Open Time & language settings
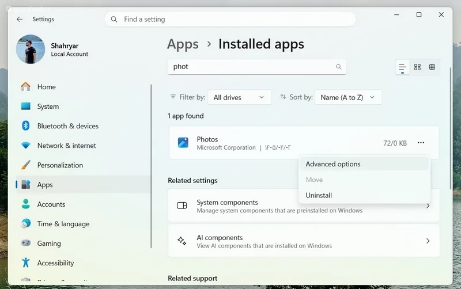Image resolution: width=461 pixels, height=289 pixels. point(83,223)
